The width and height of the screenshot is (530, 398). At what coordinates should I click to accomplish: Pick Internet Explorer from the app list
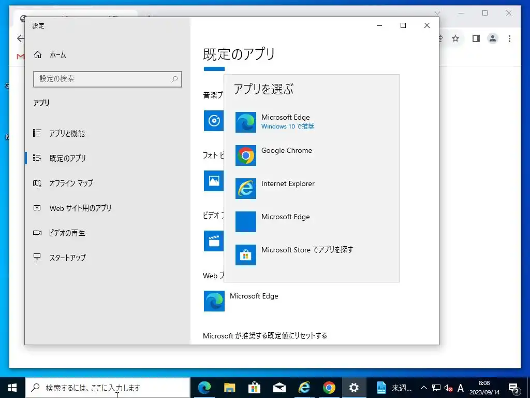311,189
